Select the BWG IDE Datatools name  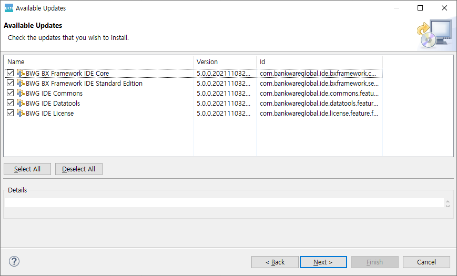pos(53,103)
